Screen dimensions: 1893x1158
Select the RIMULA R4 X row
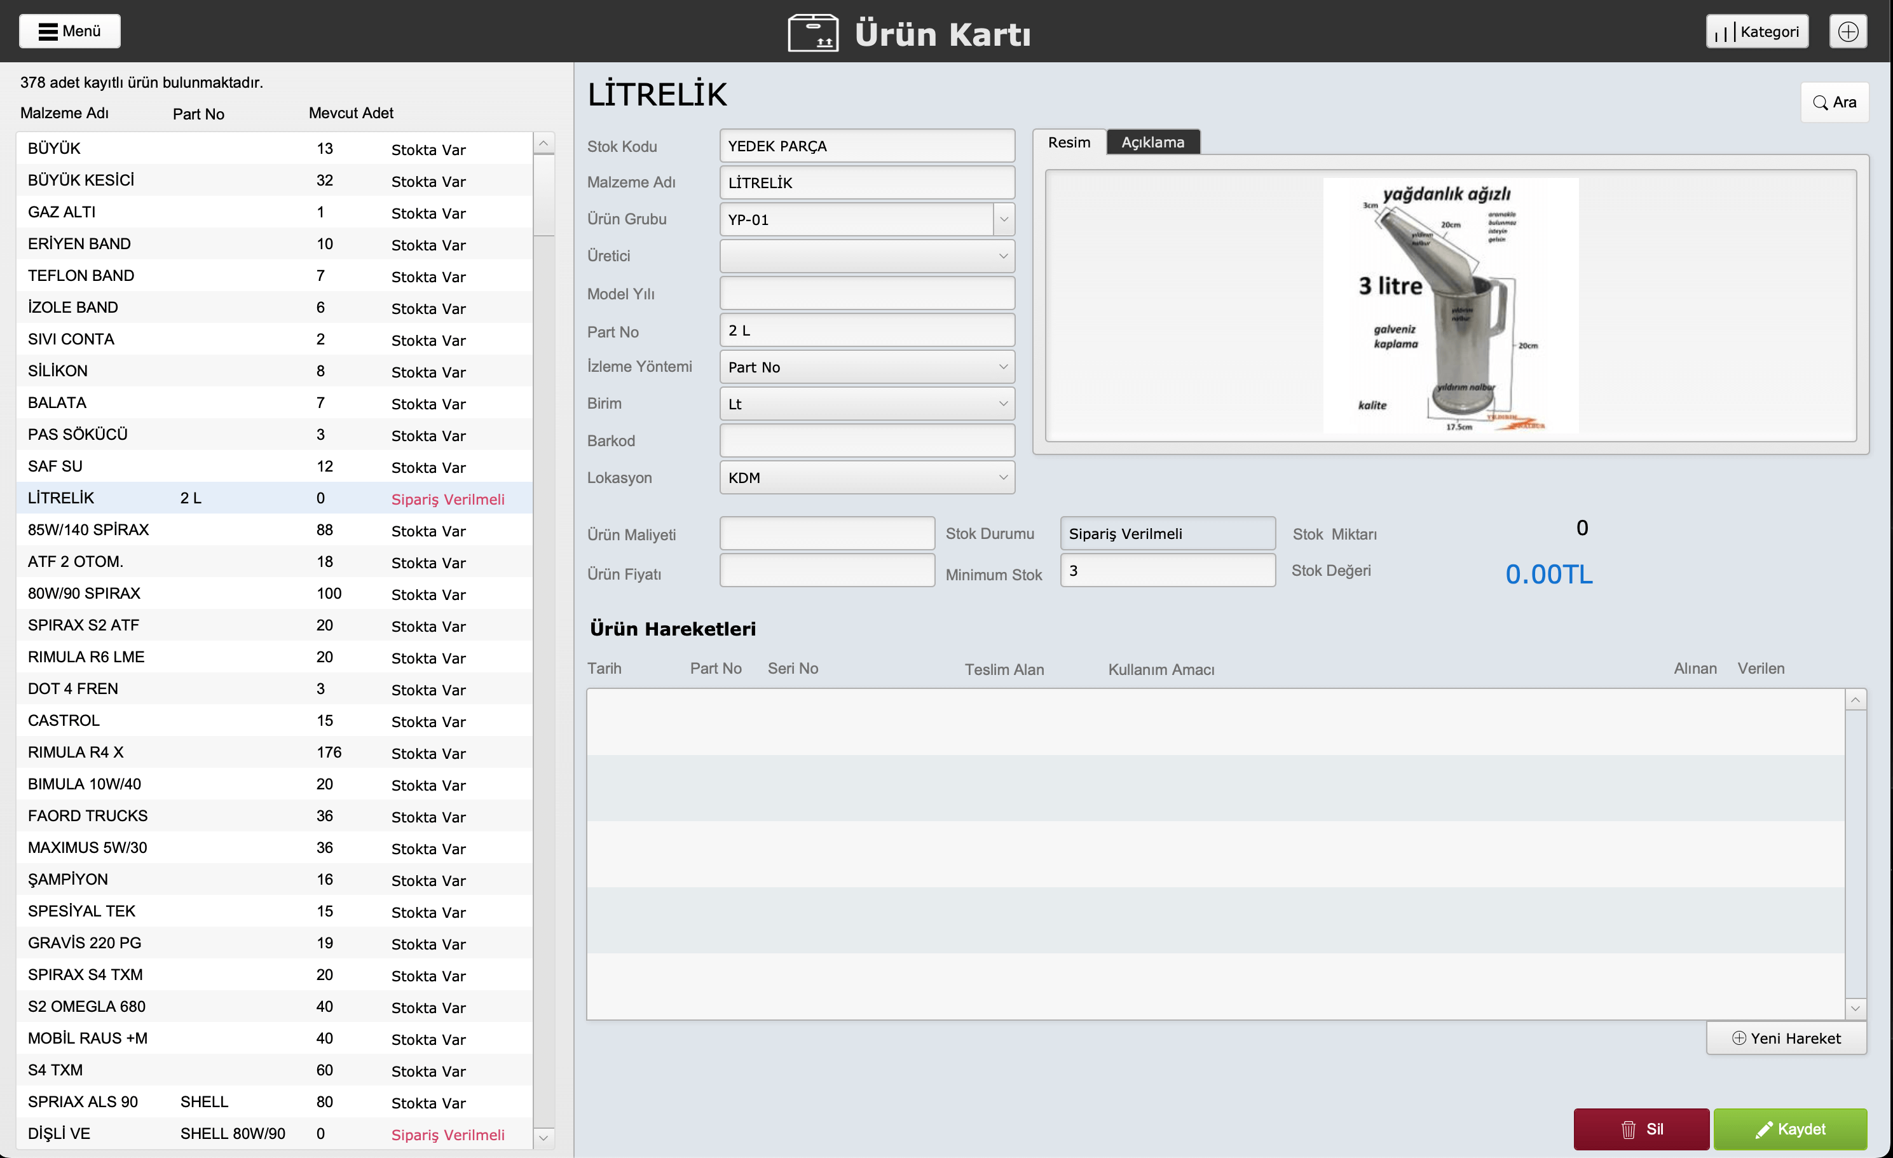click(274, 753)
